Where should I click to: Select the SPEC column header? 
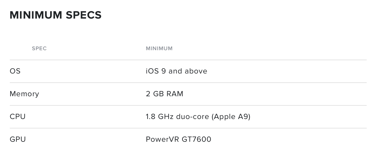tap(39, 49)
